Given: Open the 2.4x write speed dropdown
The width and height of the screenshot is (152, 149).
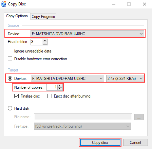Looking at the screenshot, I should coord(125,79).
